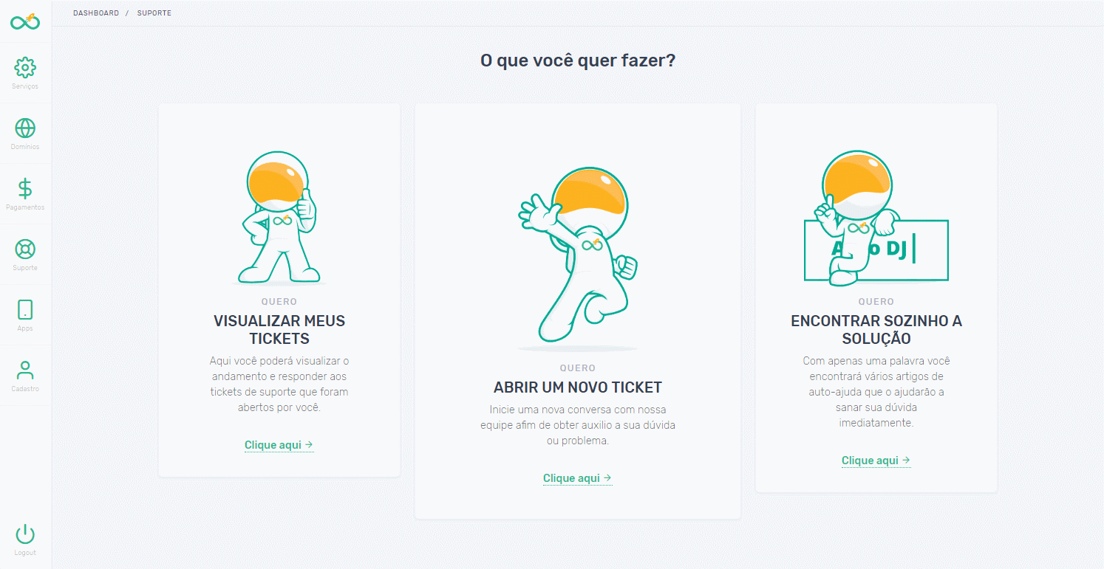Open the Apps phone icon
This screenshot has width=1104, height=569.
coord(25,310)
